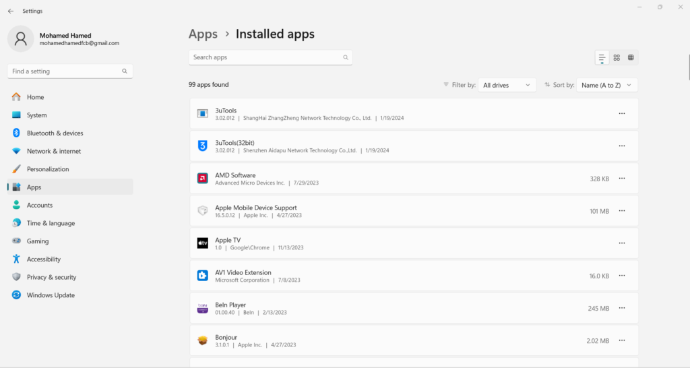
Task: Go to Windows Update settings
Action: (x=51, y=295)
